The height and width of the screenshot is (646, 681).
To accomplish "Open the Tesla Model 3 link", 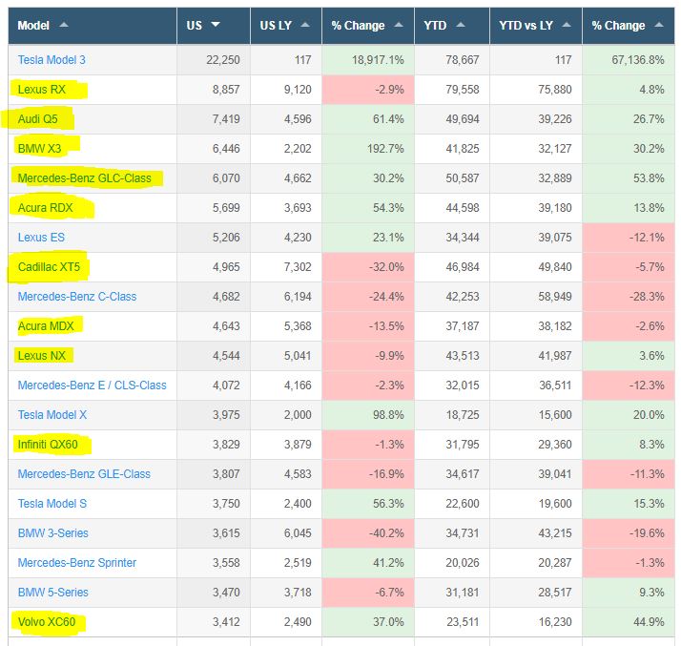I will point(52,59).
